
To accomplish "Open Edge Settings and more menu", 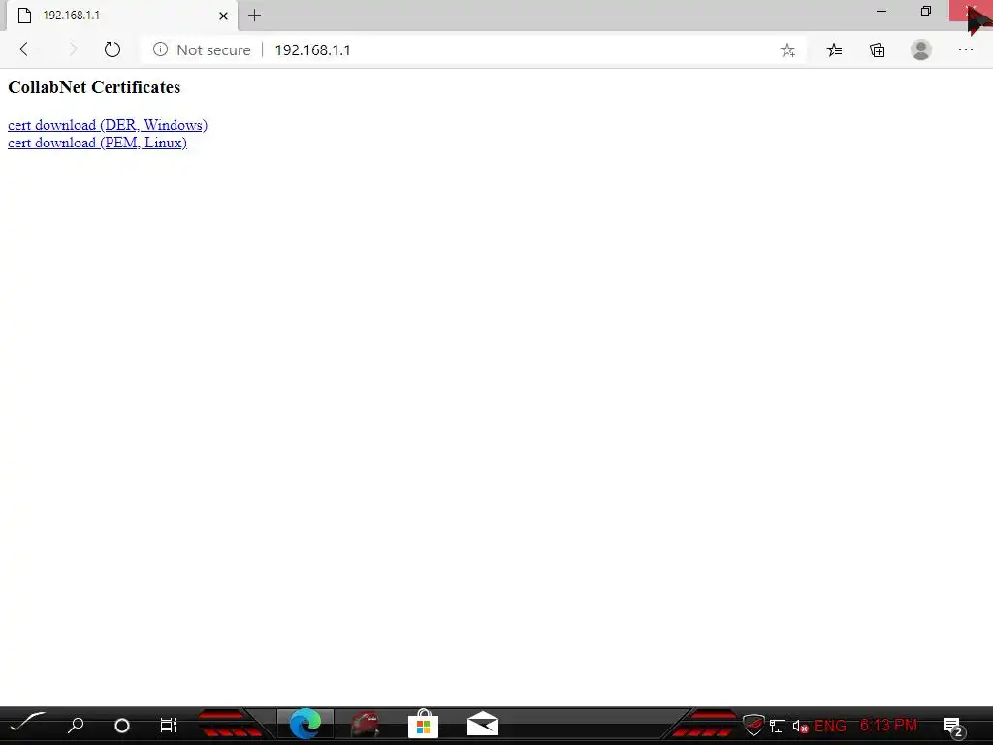I will click(965, 49).
